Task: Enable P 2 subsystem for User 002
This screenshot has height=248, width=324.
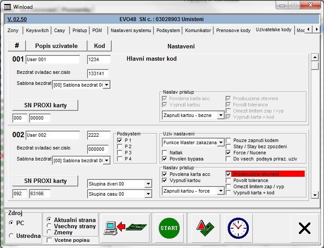Action: 120,146
